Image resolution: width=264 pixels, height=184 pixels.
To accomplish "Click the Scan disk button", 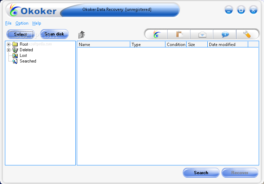I will click(x=54, y=34).
